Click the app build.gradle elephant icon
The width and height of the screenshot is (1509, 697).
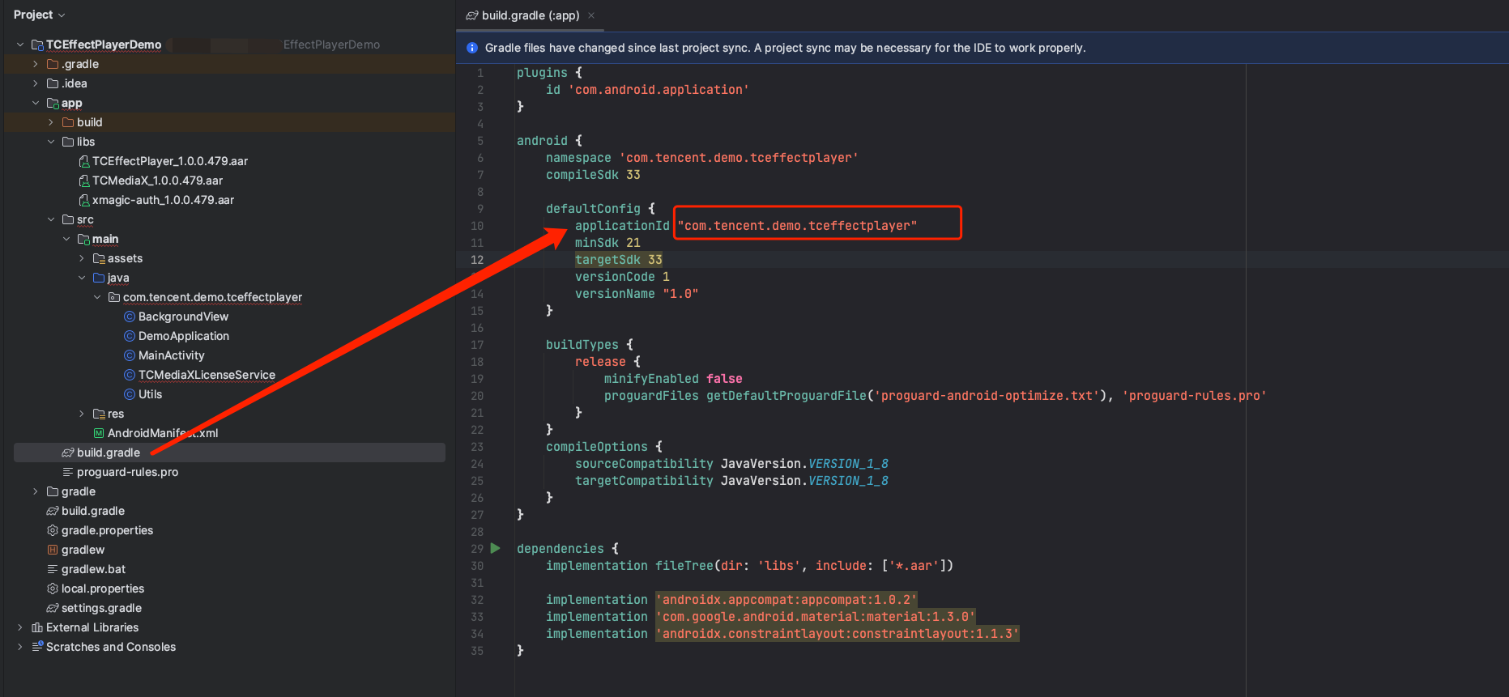click(68, 453)
